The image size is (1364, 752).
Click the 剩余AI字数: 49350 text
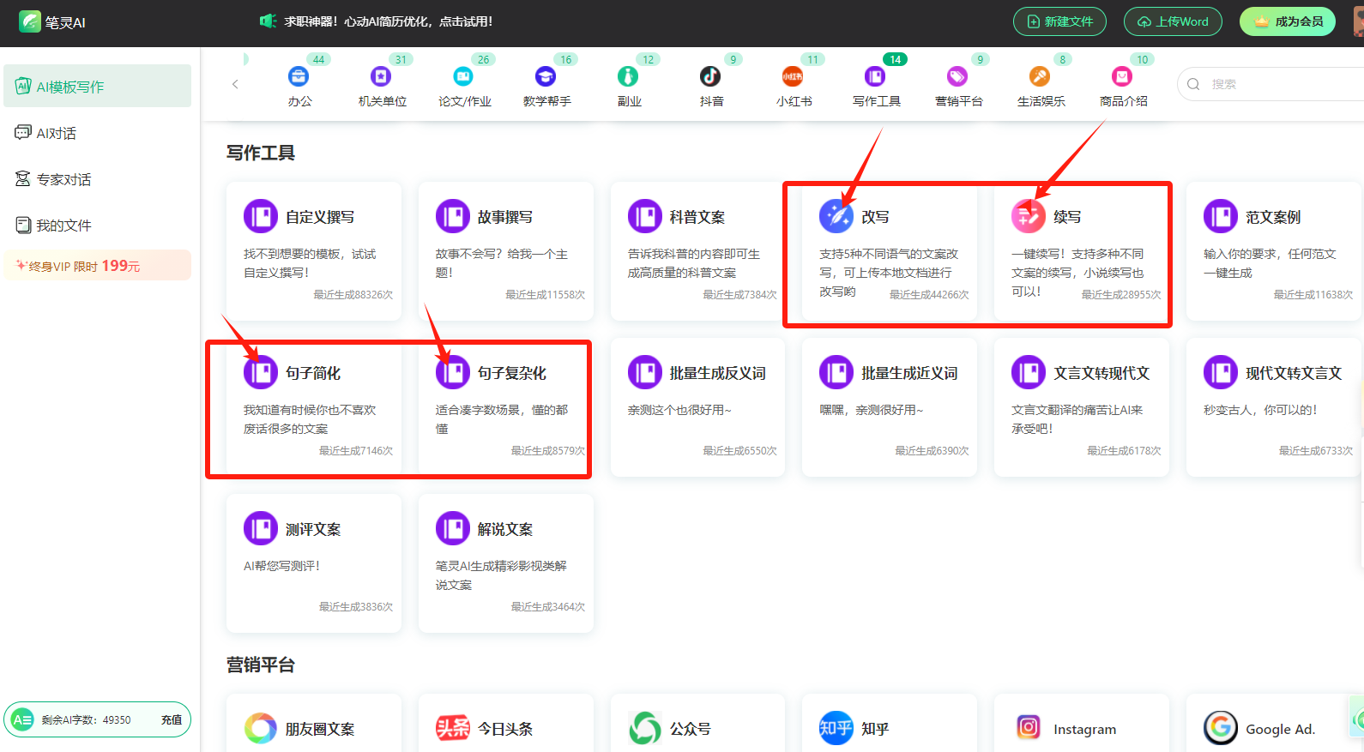[86, 720]
